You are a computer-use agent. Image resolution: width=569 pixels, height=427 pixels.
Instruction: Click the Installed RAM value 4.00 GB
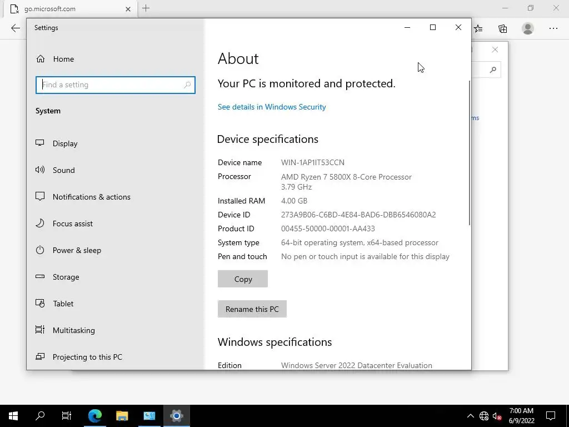tap(294, 201)
